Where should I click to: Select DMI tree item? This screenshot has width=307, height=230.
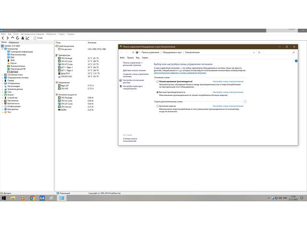coord(12,57)
